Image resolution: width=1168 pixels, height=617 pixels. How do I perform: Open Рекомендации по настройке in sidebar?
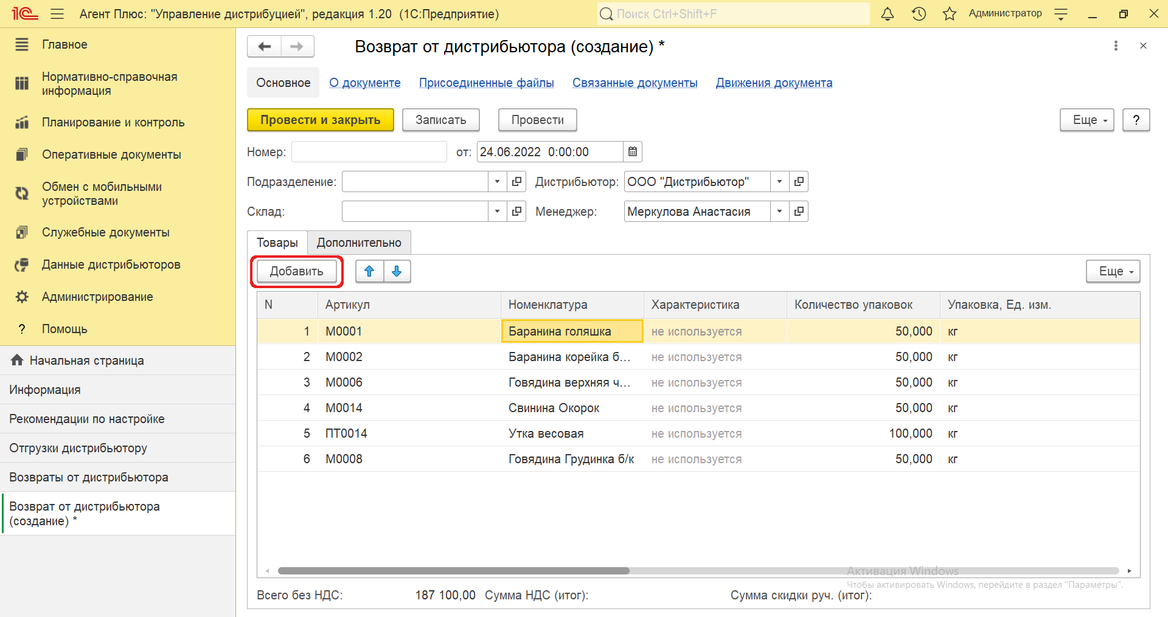(x=117, y=419)
